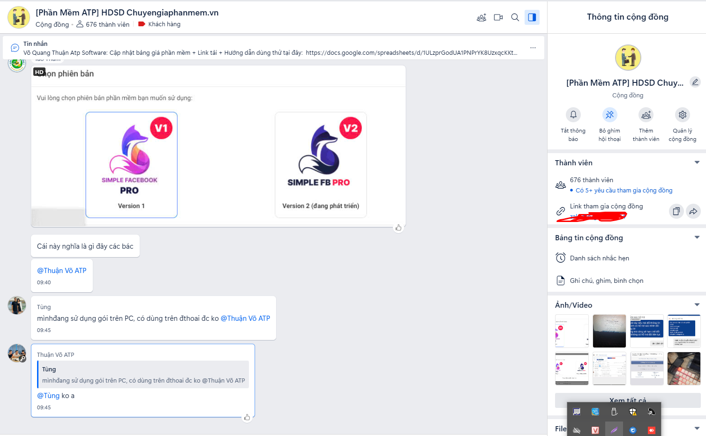Open the Google Sheets link in pinned message
The height and width of the screenshot is (436, 706).
411,53
